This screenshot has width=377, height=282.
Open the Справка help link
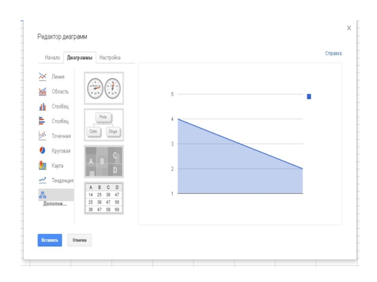point(333,54)
